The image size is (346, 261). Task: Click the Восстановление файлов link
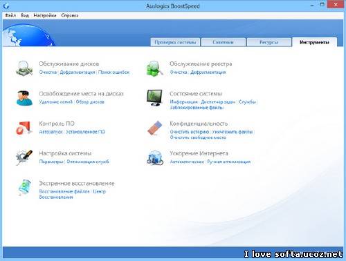coord(64,191)
